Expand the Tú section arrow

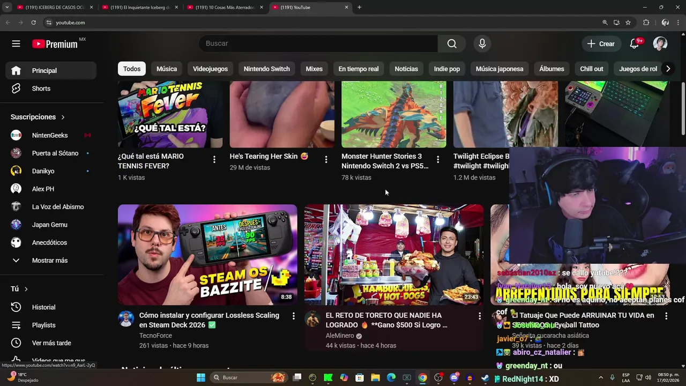26,289
